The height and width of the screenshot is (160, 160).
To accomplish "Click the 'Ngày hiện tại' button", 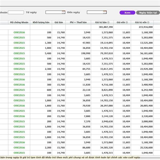I will point(148,13).
